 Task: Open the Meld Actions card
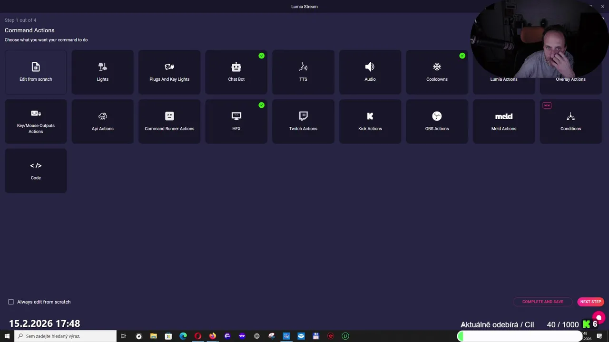click(x=503, y=122)
